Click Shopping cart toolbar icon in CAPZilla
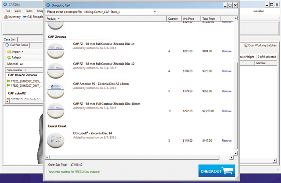 33,17
